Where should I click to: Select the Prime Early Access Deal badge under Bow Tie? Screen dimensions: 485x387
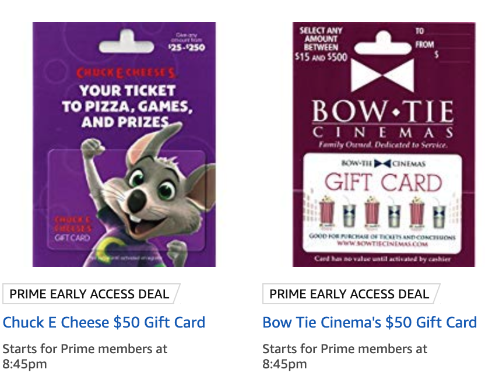(351, 294)
